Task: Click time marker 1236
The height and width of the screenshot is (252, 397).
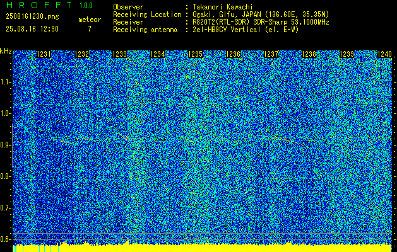Action: tap(233, 54)
